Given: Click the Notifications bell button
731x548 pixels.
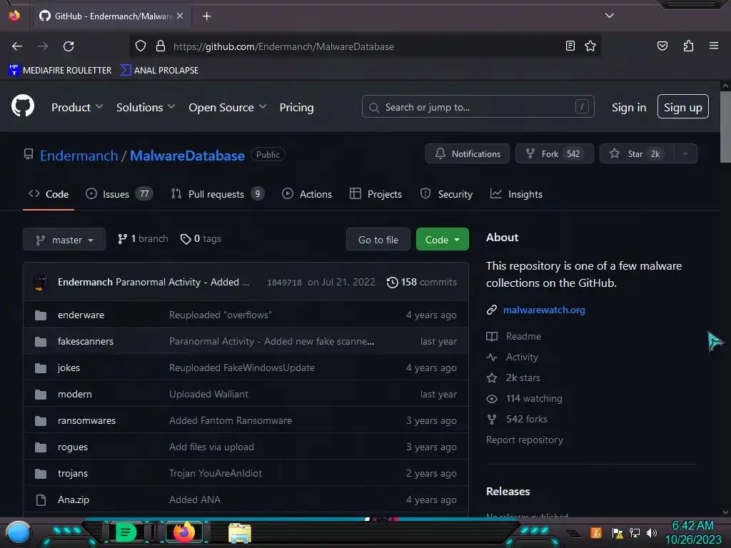Looking at the screenshot, I should [x=467, y=154].
